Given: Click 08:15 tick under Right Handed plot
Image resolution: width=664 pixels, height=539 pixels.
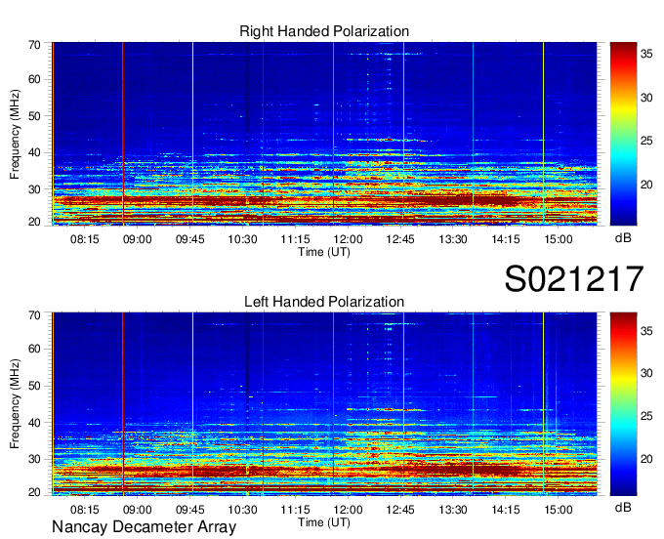Looking at the screenshot, I should [84, 239].
